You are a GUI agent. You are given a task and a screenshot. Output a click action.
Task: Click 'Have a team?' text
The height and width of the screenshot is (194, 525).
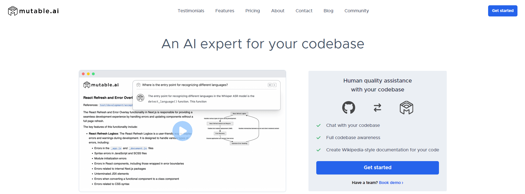pyautogui.click(x=365, y=183)
